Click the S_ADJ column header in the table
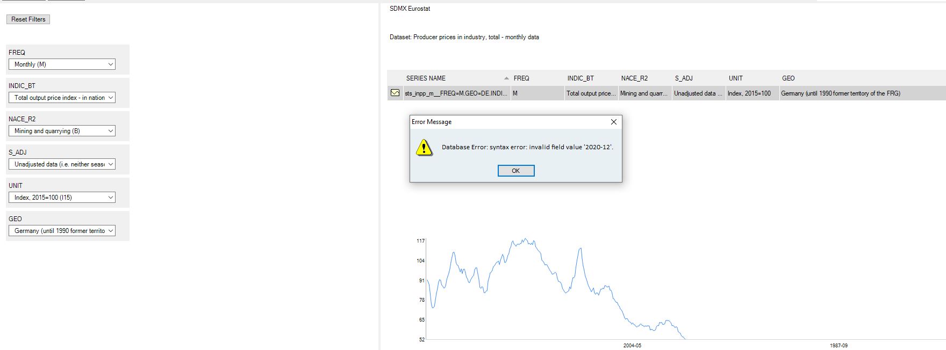The image size is (946, 350). (x=684, y=78)
